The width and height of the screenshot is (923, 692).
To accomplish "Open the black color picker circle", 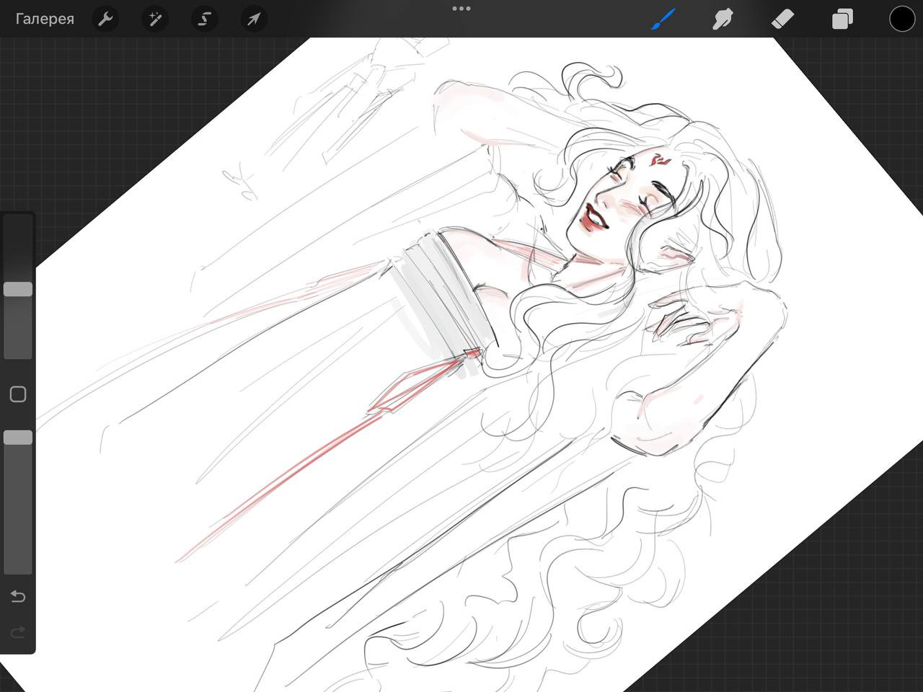I will click(x=901, y=19).
